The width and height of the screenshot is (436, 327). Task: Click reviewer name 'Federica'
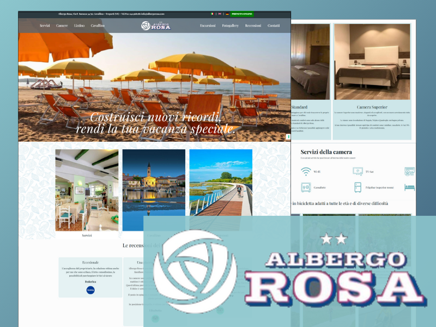(90, 282)
